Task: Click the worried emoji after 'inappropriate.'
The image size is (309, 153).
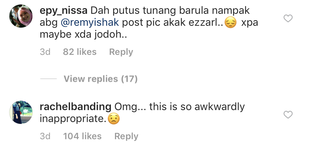Action: pyautogui.click(x=114, y=119)
